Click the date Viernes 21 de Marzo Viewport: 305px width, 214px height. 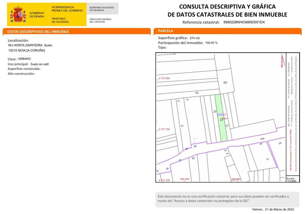(x=273, y=209)
